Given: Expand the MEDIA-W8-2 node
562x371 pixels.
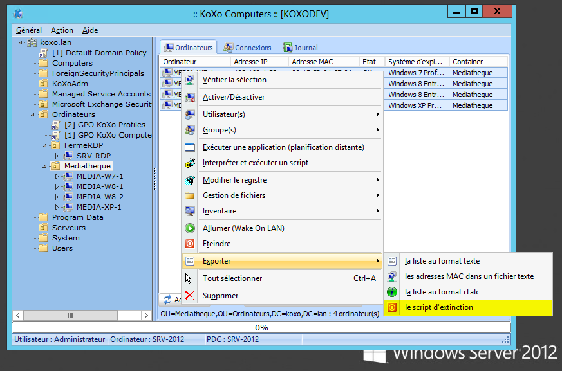Looking at the screenshot, I should click(x=57, y=197).
